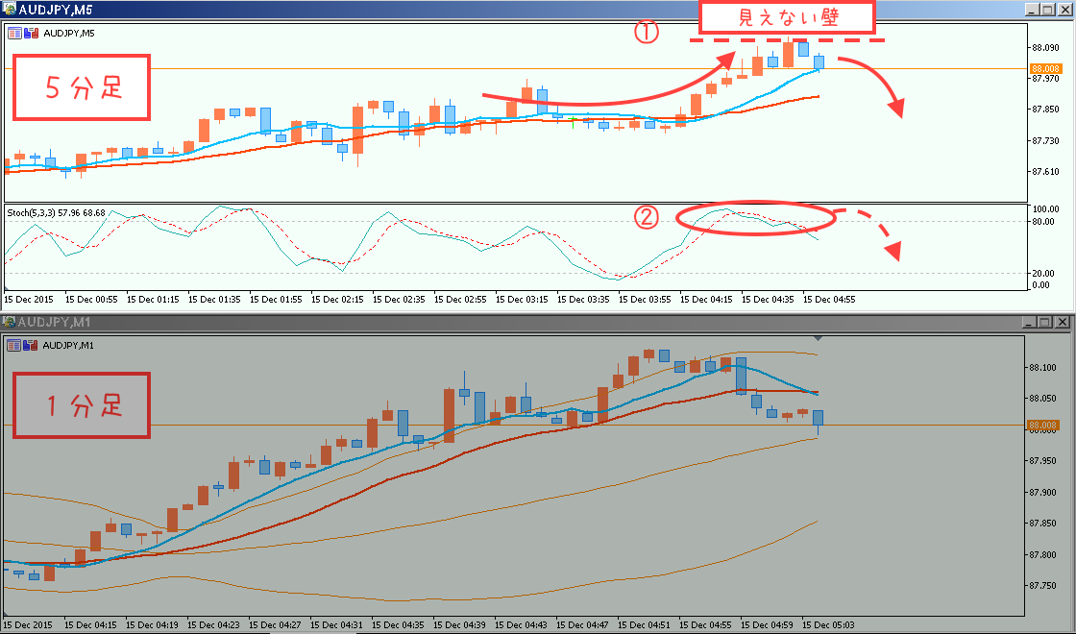Click the 5分足 red boxed label
1076x634 pixels.
coord(82,87)
